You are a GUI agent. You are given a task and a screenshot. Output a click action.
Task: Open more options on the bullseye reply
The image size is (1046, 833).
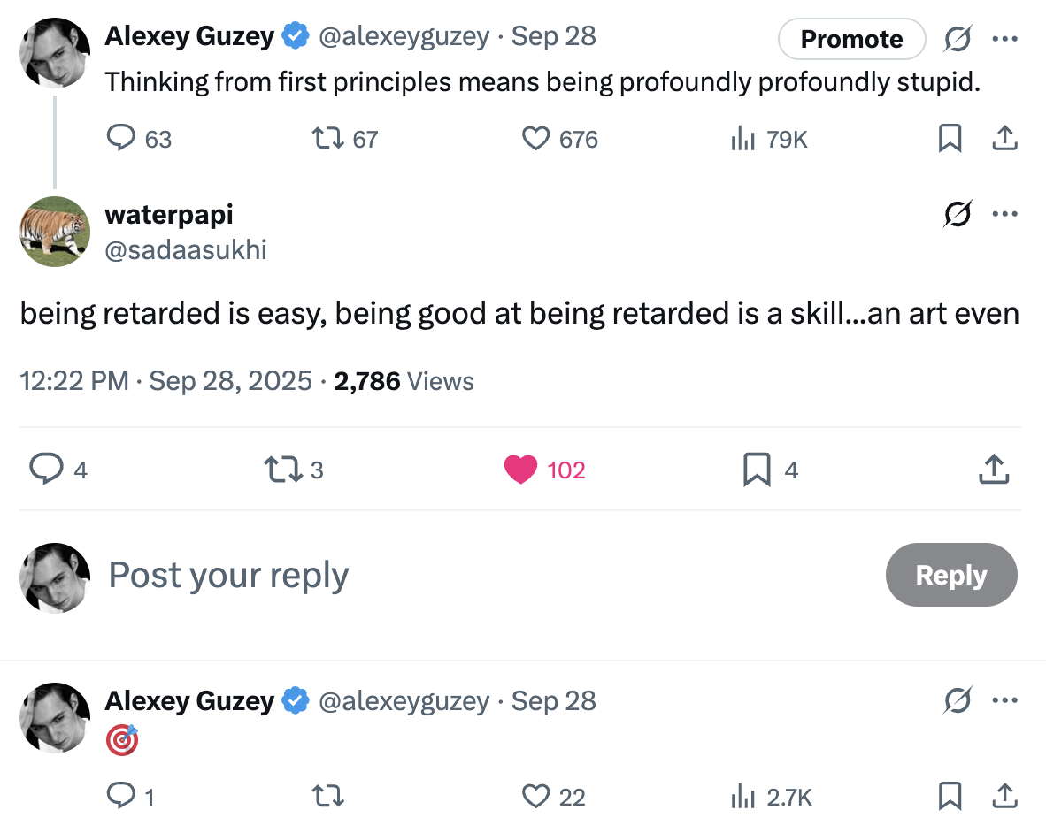coord(1004,701)
